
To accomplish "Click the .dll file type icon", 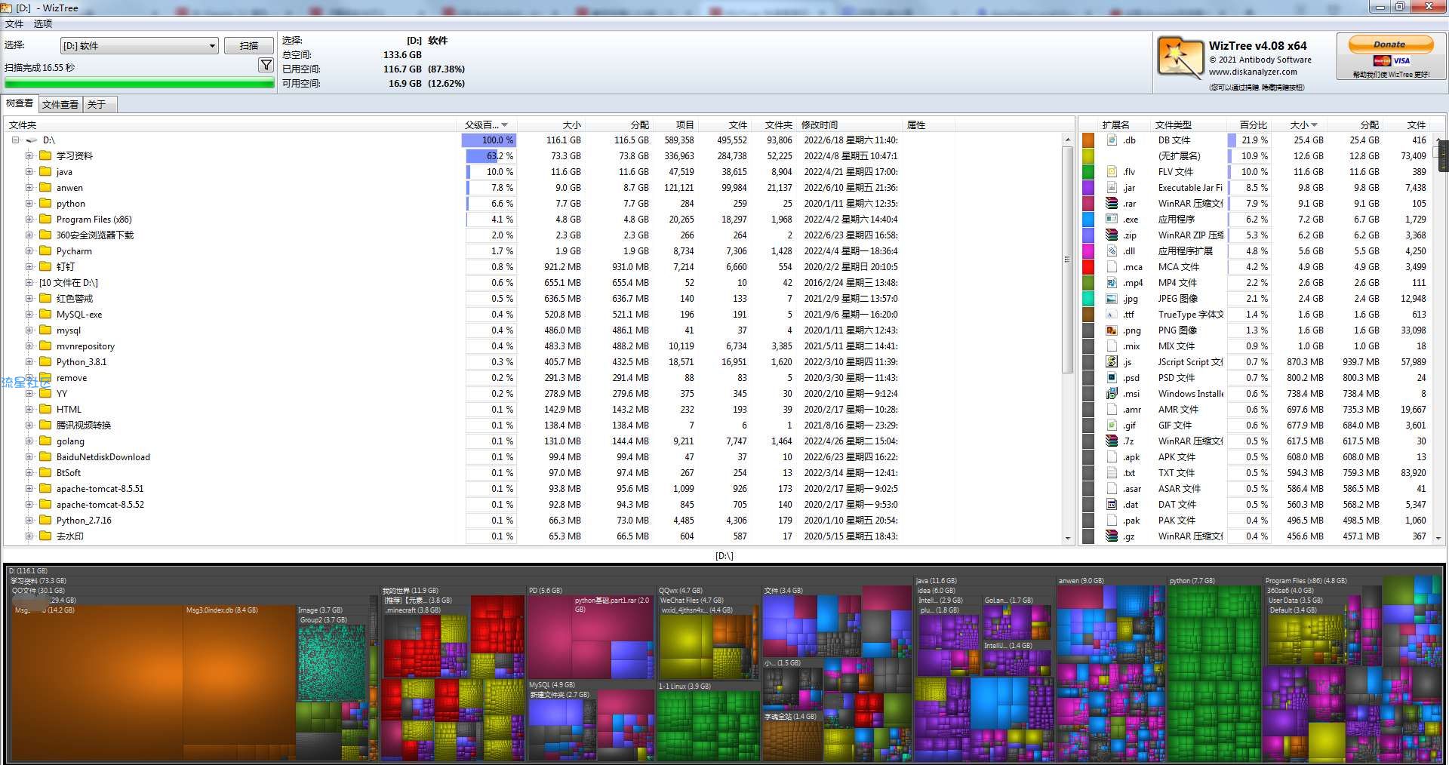I will [x=1112, y=250].
